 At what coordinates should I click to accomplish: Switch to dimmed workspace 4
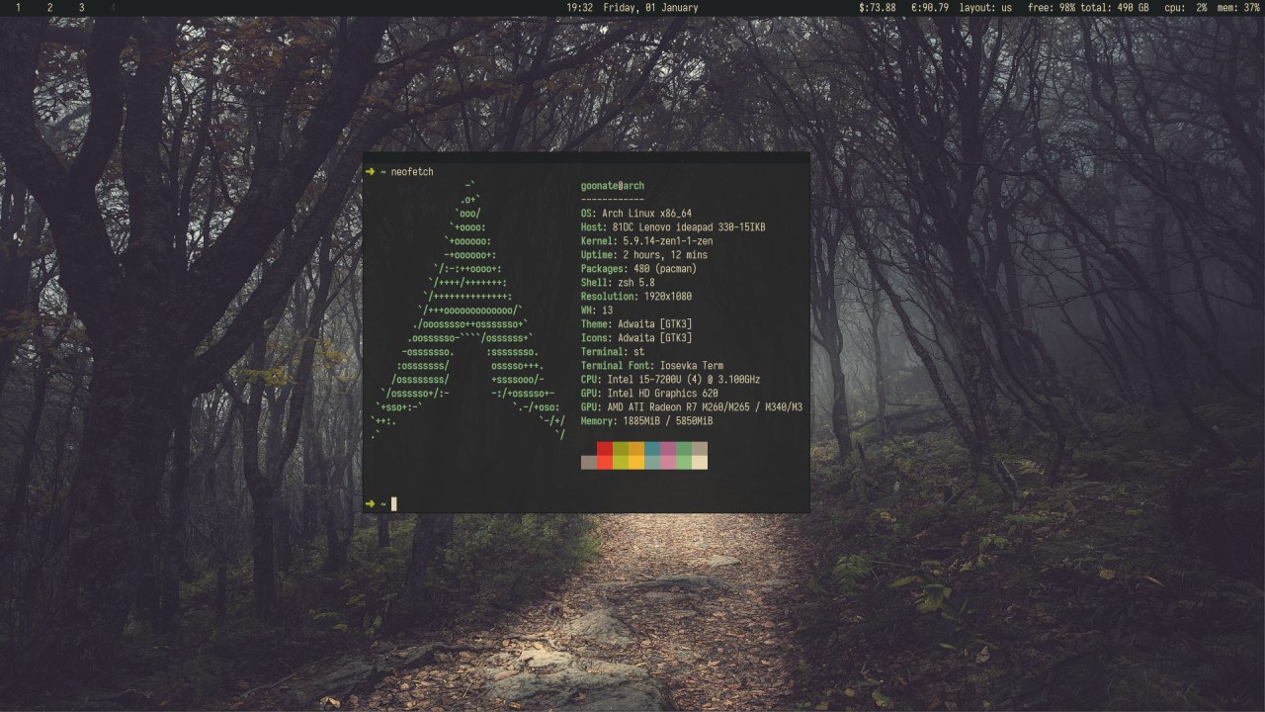point(113,7)
